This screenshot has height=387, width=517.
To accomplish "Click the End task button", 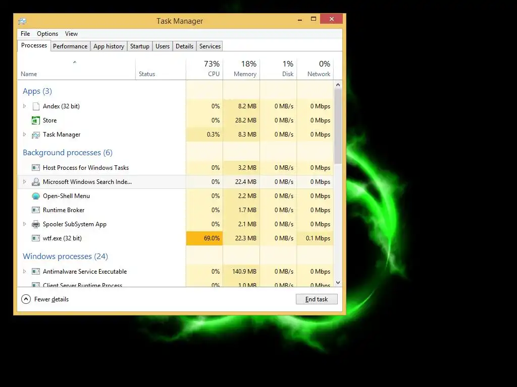I will click(317, 299).
